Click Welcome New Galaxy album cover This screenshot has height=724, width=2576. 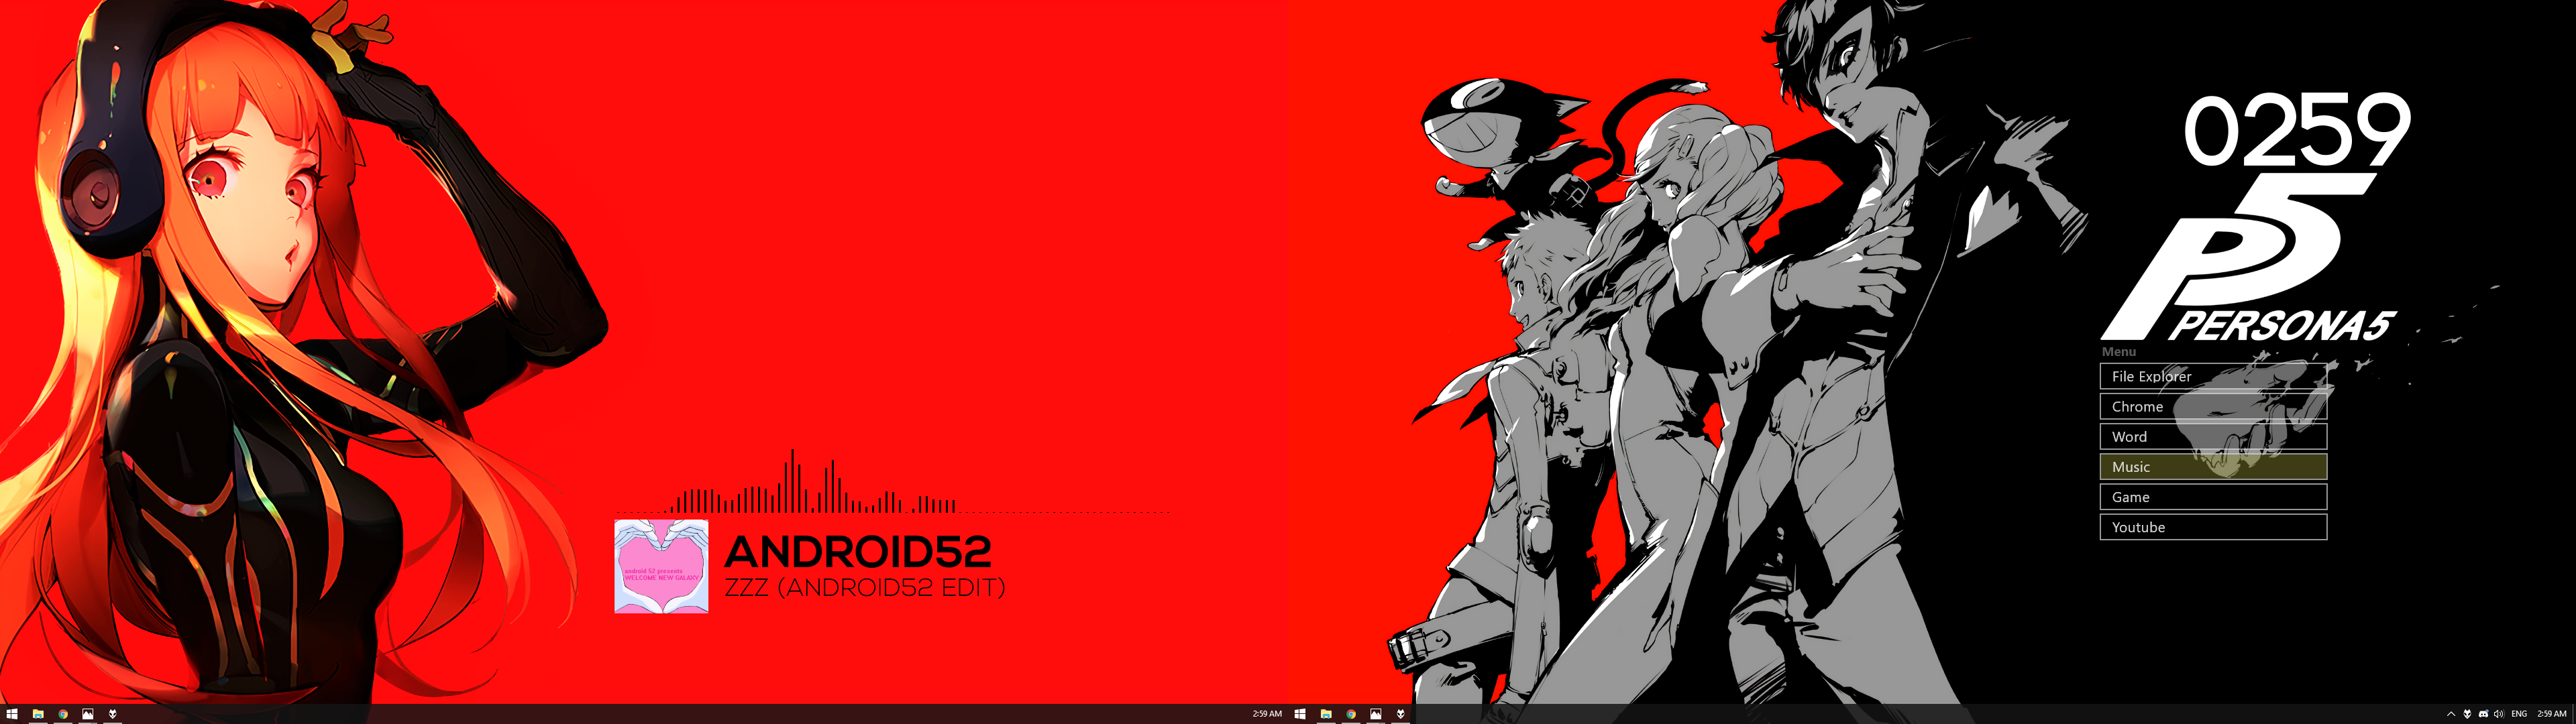[x=661, y=566]
